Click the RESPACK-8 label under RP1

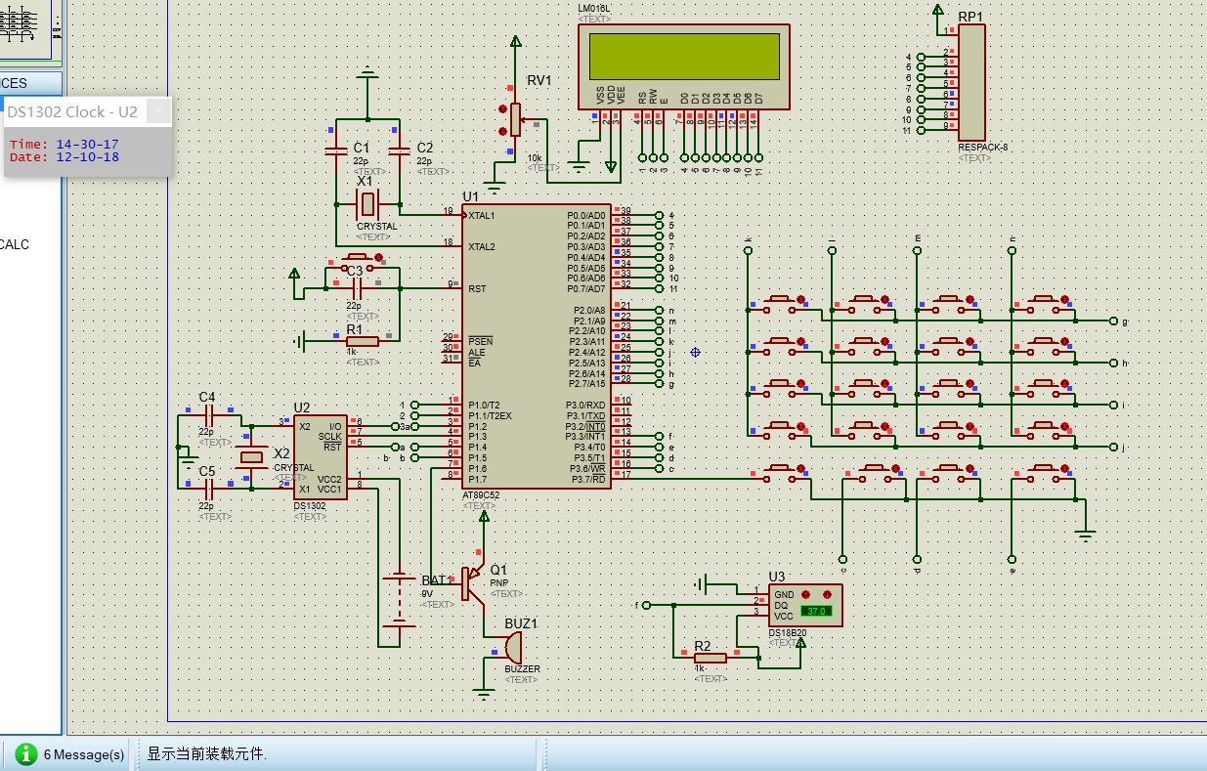click(x=982, y=148)
